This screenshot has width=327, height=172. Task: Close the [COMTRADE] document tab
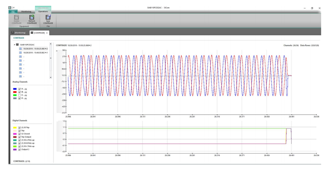click(47, 33)
